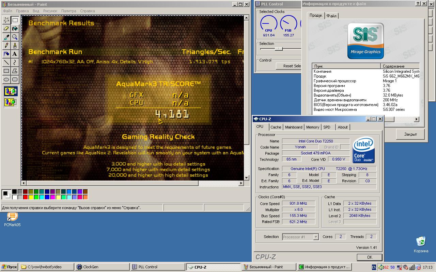Click the Reset Selection button in PLL Control
Image resolution: width=436 pixels, height=272 pixels.
pos(289,66)
